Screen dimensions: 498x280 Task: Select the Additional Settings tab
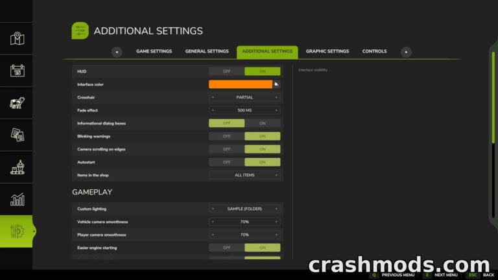(267, 52)
